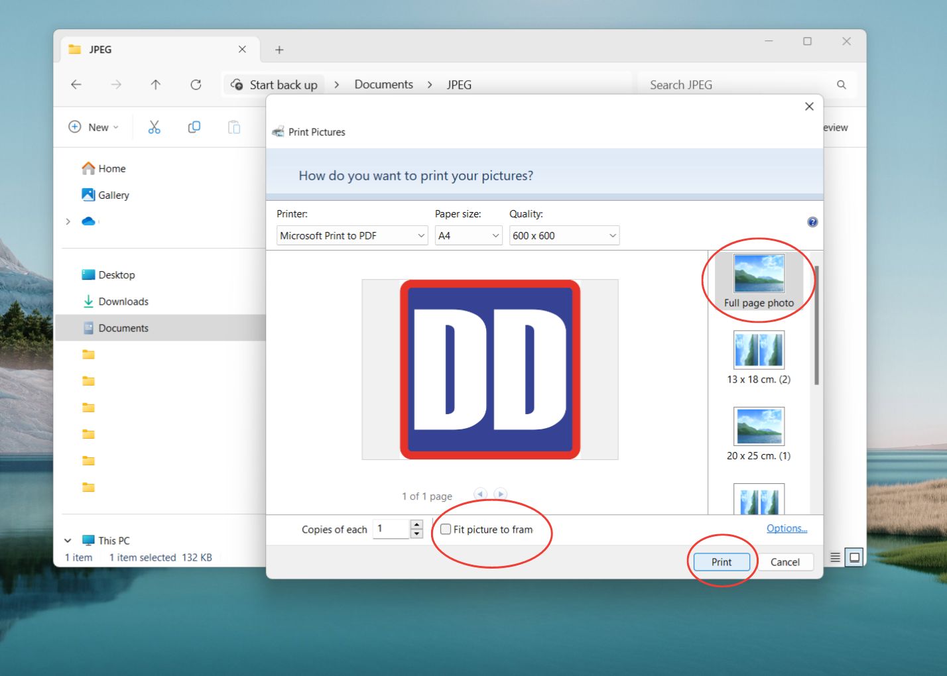The height and width of the screenshot is (676, 947).
Task: Click the layout list scrollbar
Action: pyautogui.click(x=816, y=325)
